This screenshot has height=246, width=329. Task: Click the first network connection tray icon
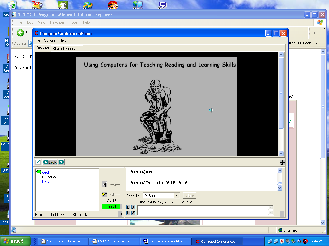270,241
